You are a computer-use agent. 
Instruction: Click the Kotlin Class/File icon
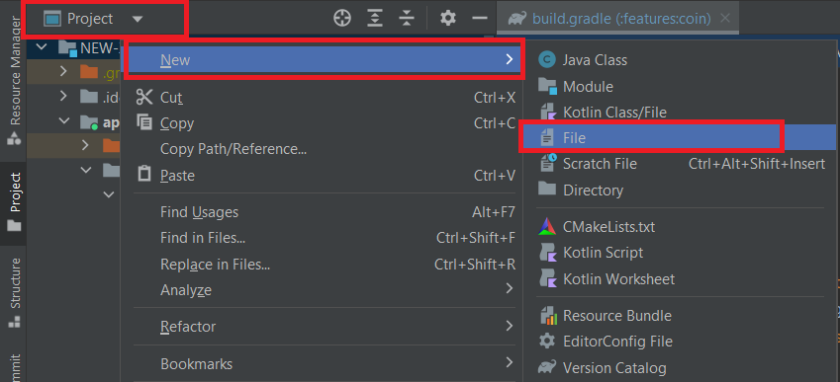point(548,112)
